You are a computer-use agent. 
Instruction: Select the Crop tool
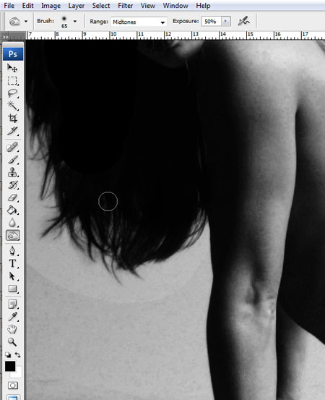[12, 118]
